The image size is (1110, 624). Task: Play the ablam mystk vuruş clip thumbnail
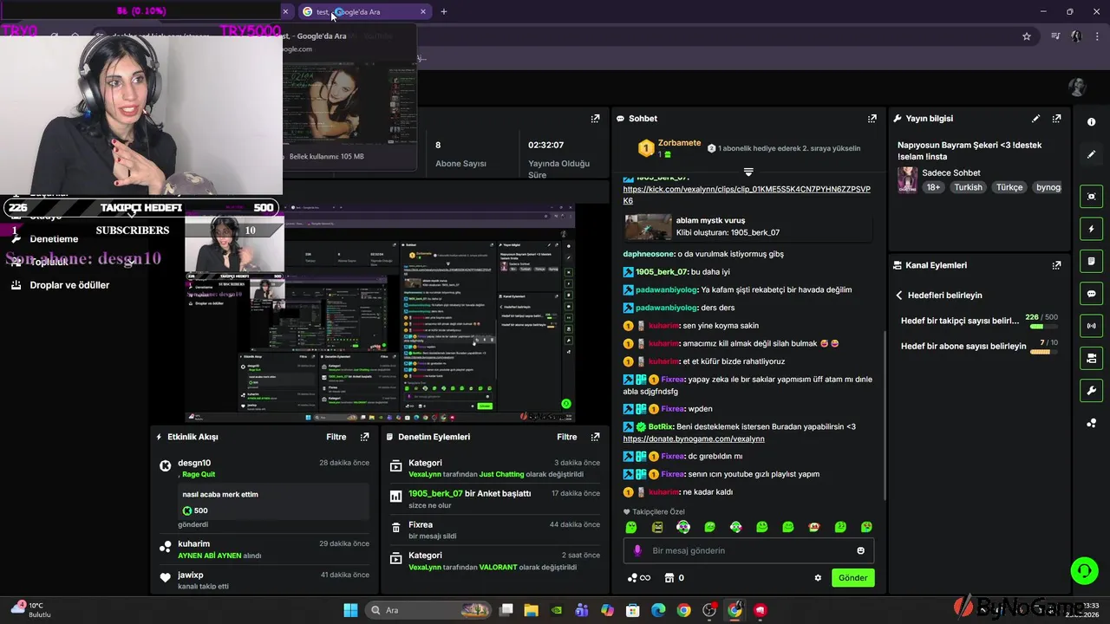[649, 226]
